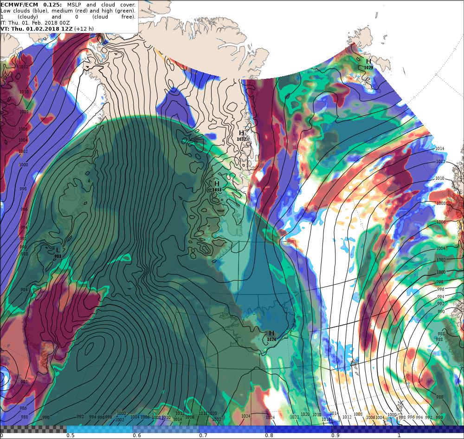Click the 0.6 legend tick label
The width and height of the screenshot is (464, 439).
137,435
